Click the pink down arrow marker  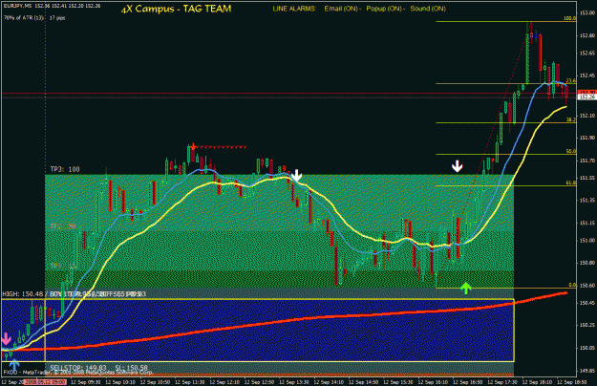pos(6,339)
